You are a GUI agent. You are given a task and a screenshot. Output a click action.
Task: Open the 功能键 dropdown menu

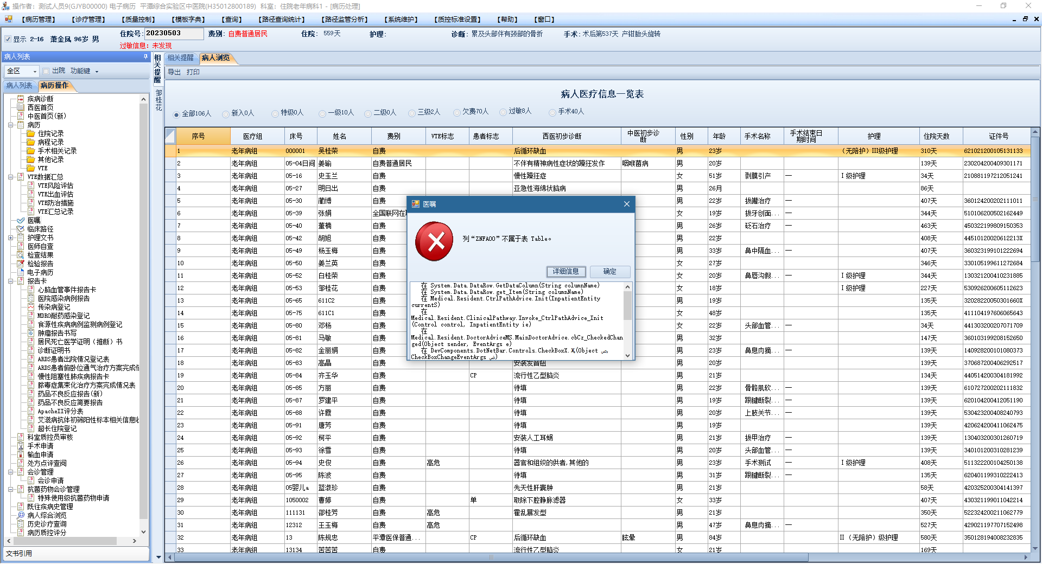pyautogui.click(x=84, y=71)
